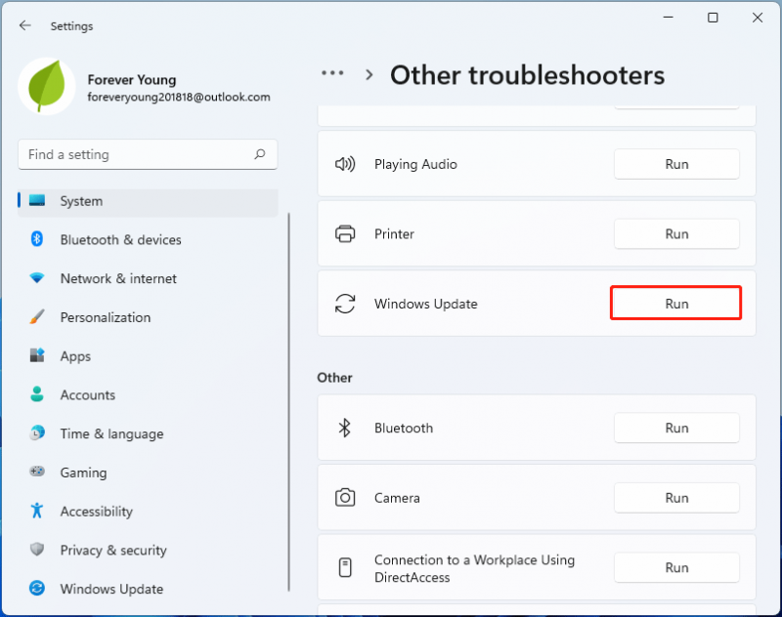Click the Forever Young account name
This screenshot has width=782, height=617.
coord(132,80)
